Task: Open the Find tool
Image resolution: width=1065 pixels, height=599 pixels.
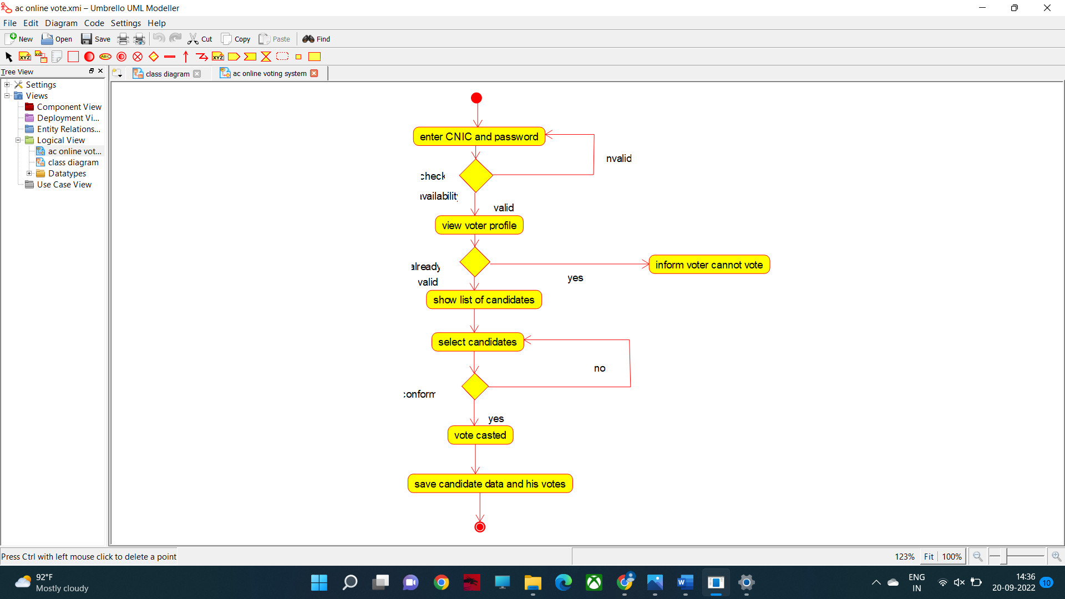Action: pos(316,39)
